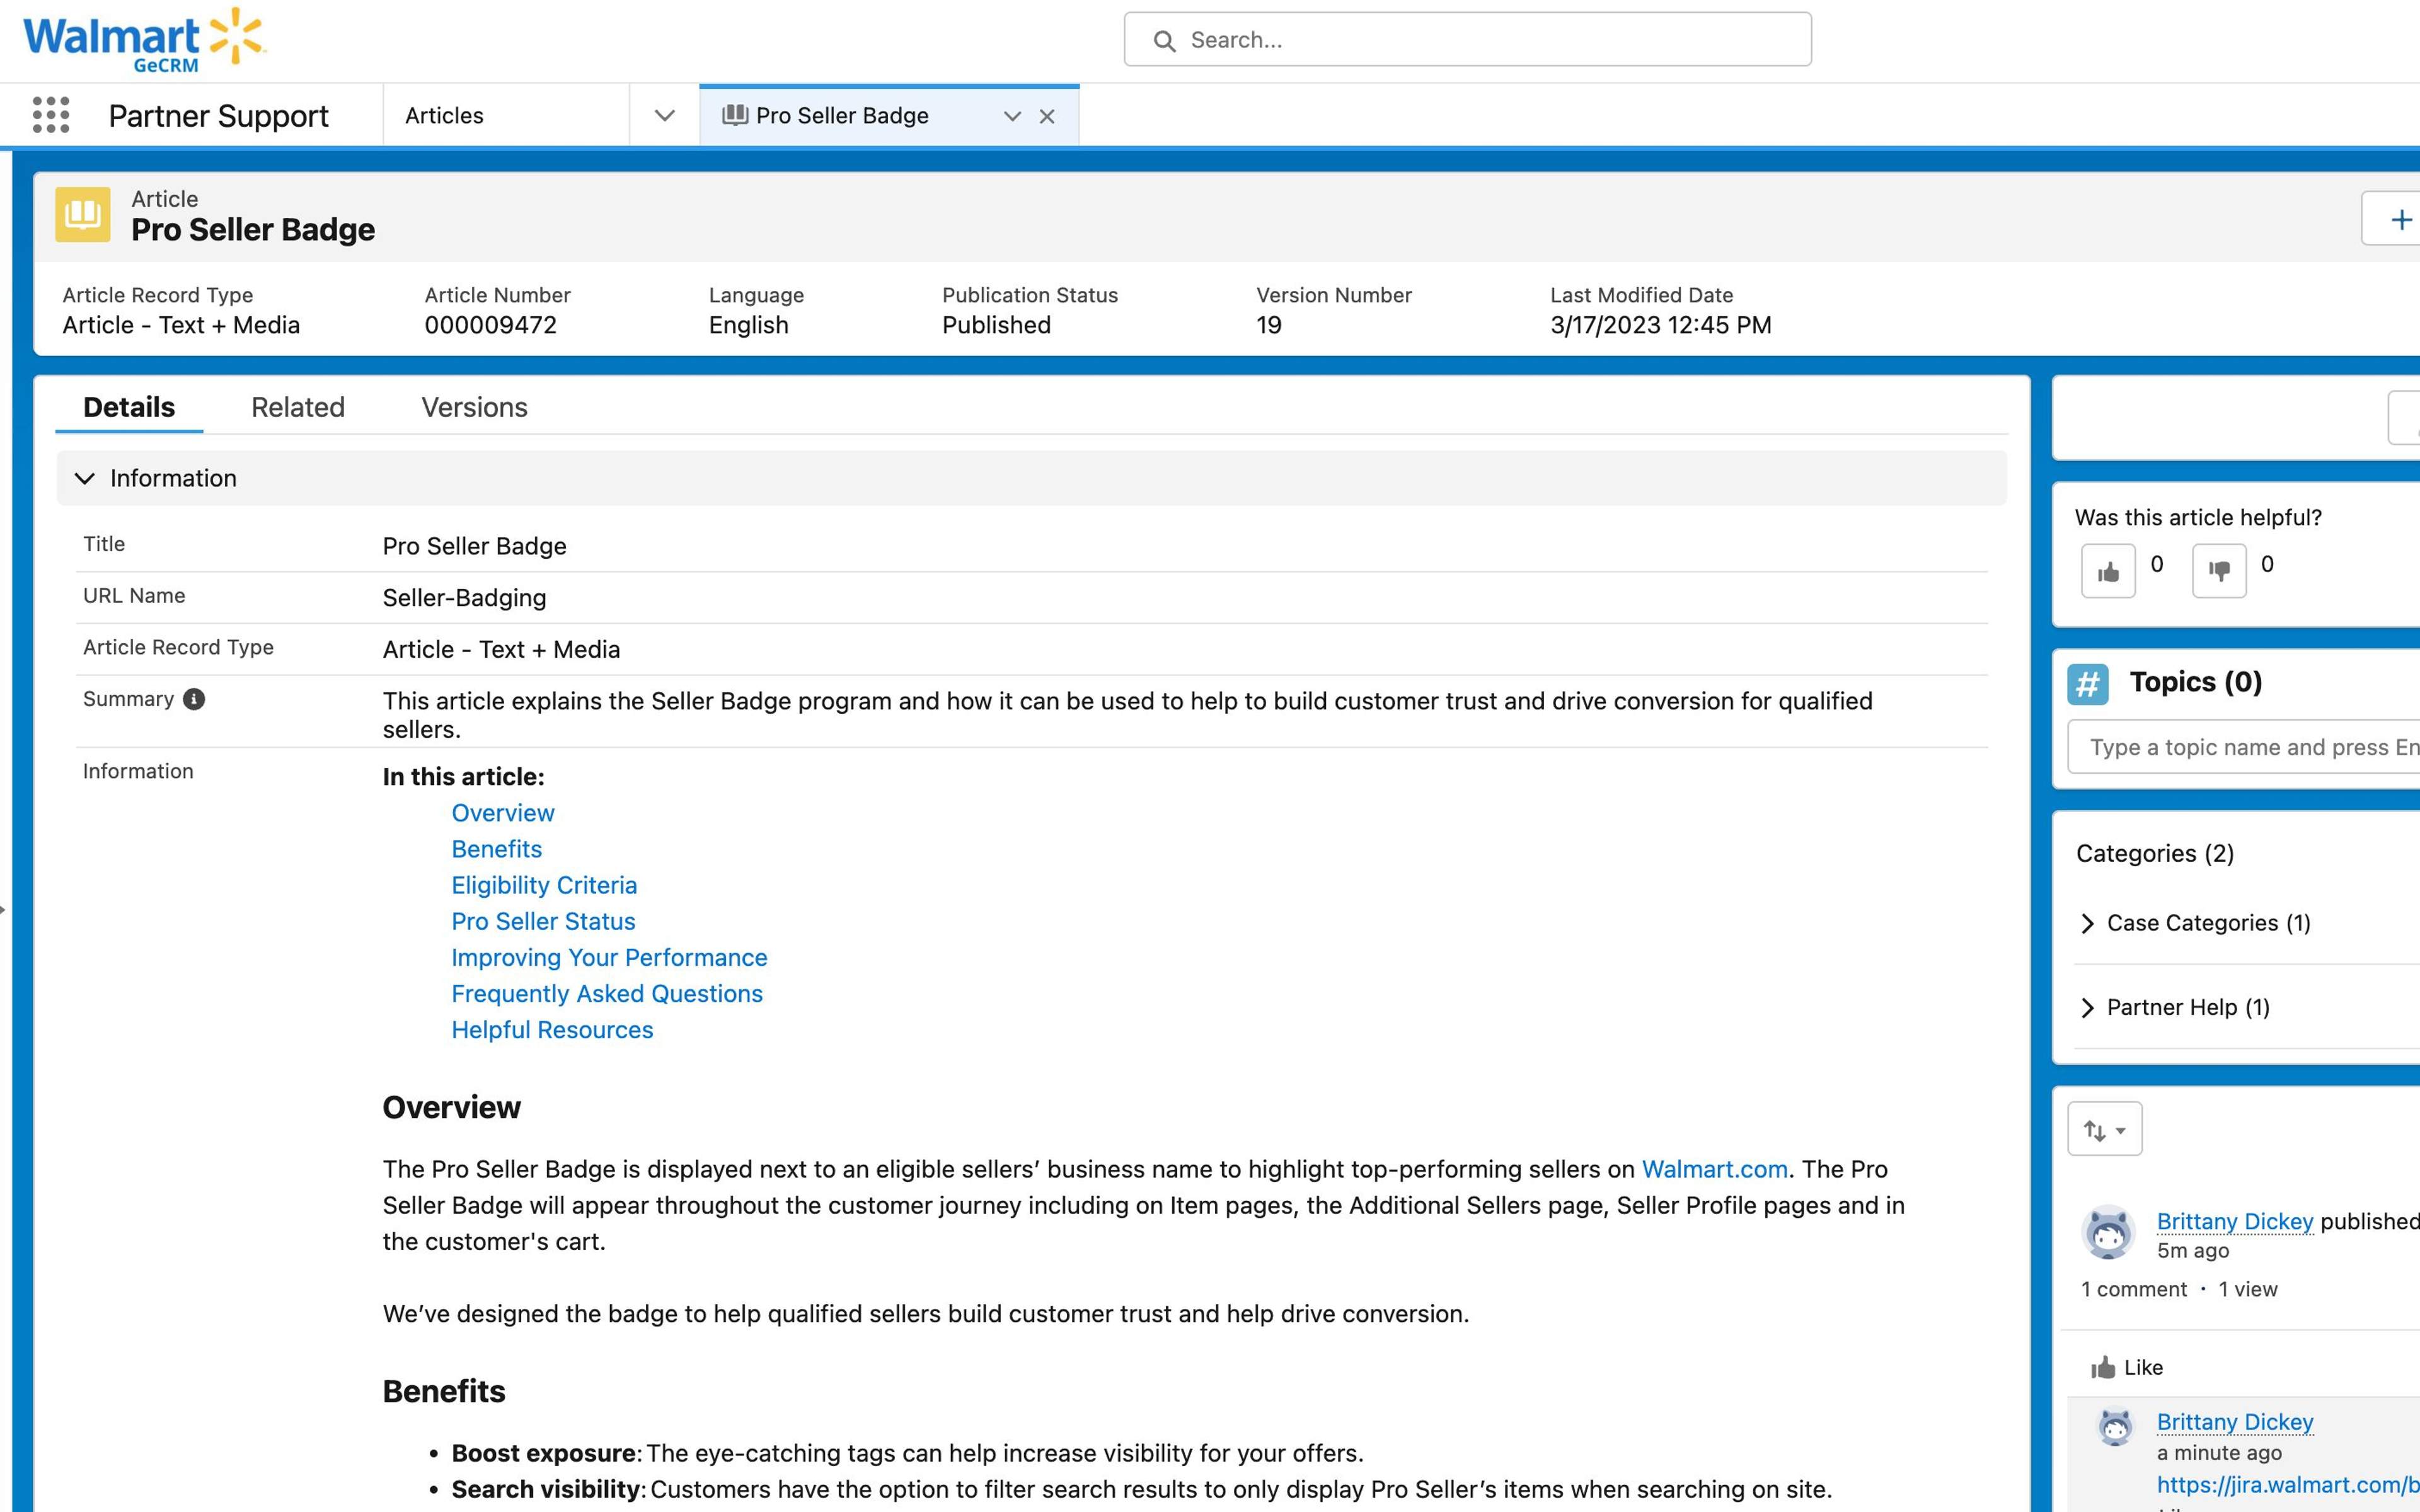Click the '1 view' text

[x=2248, y=1289]
